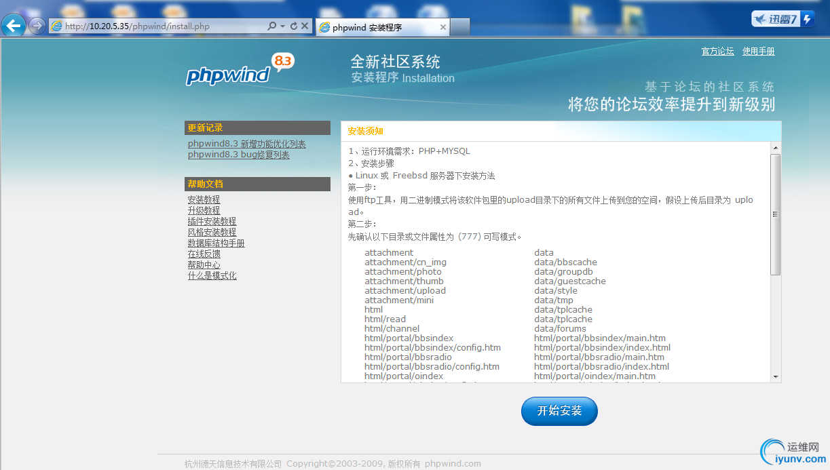Open the 插件安装教程 link

coord(212,221)
